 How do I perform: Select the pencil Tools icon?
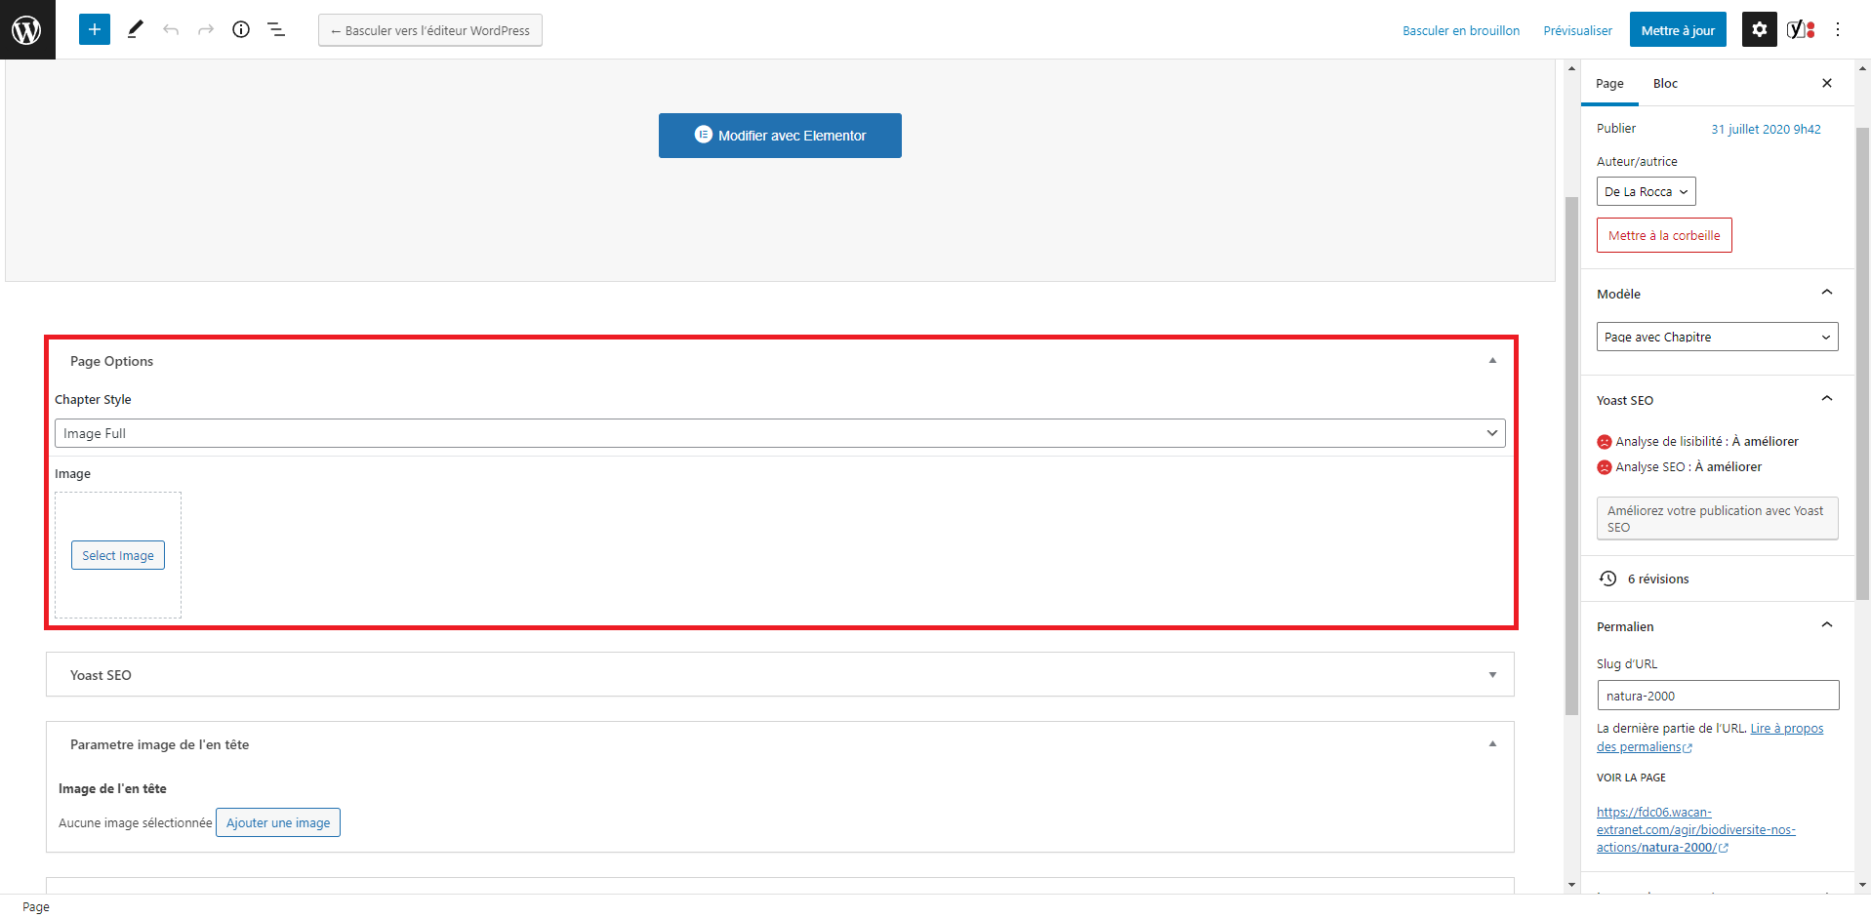136,29
